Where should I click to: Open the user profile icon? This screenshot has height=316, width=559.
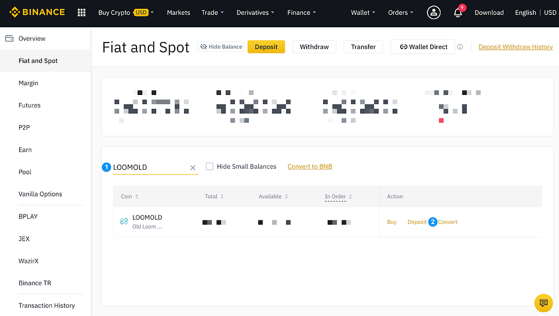(x=433, y=13)
